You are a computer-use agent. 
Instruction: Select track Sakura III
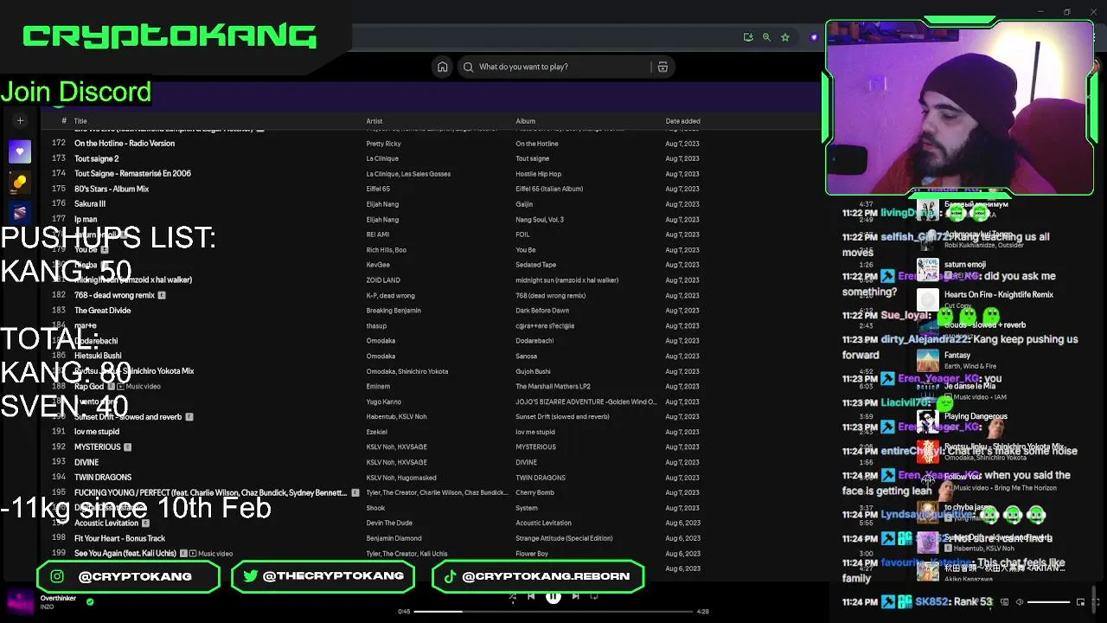(x=90, y=204)
